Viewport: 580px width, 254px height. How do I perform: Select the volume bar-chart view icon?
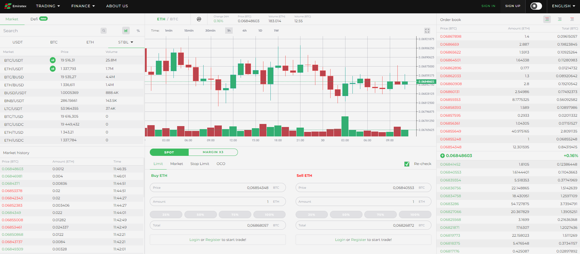(x=126, y=31)
